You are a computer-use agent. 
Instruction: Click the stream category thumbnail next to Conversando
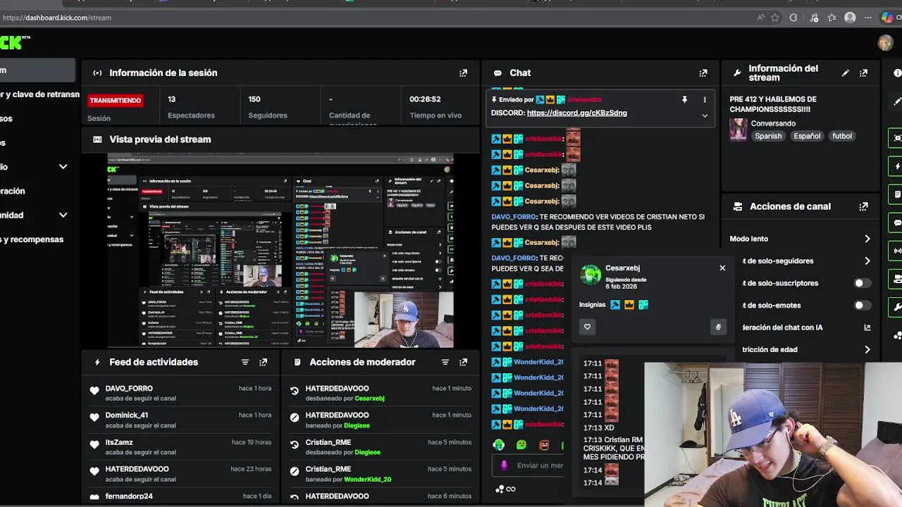click(x=738, y=130)
